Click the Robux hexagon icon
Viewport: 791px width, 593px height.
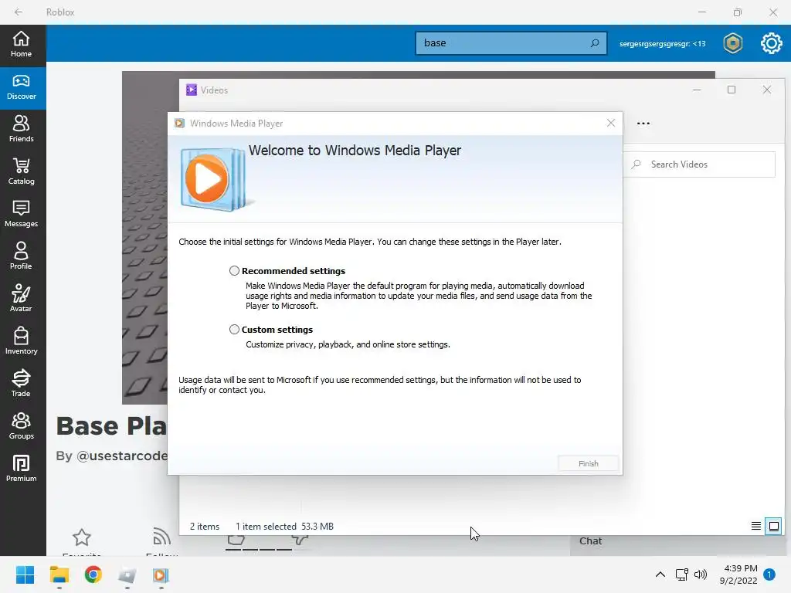click(733, 43)
